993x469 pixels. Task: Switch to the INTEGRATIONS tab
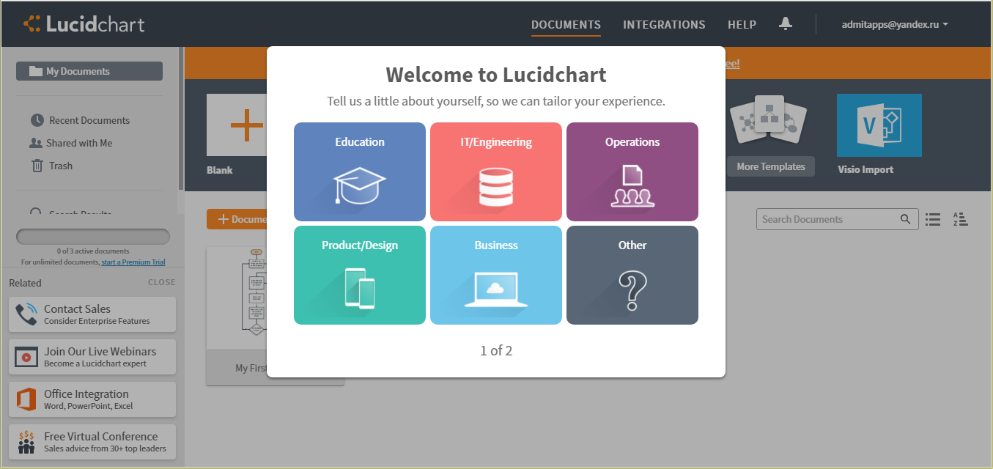pos(664,24)
